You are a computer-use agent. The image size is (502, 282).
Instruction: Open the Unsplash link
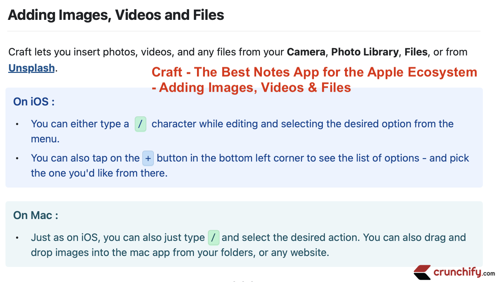pyautogui.click(x=31, y=68)
